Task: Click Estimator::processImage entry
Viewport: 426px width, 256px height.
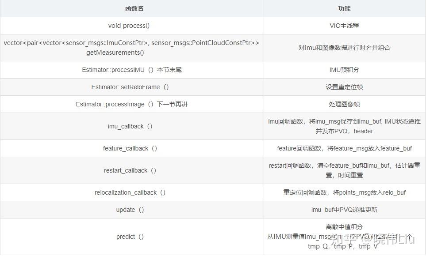Action: coord(131,104)
